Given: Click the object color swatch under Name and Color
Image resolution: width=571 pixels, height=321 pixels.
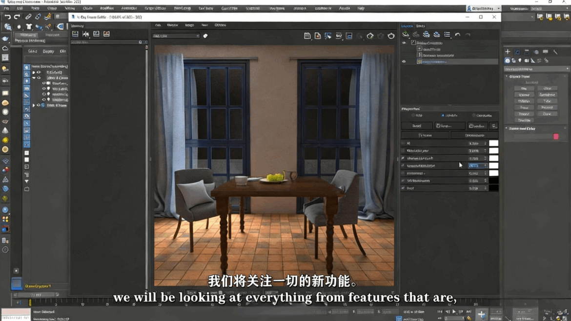Looking at the screenshot, I should (557, 136).
